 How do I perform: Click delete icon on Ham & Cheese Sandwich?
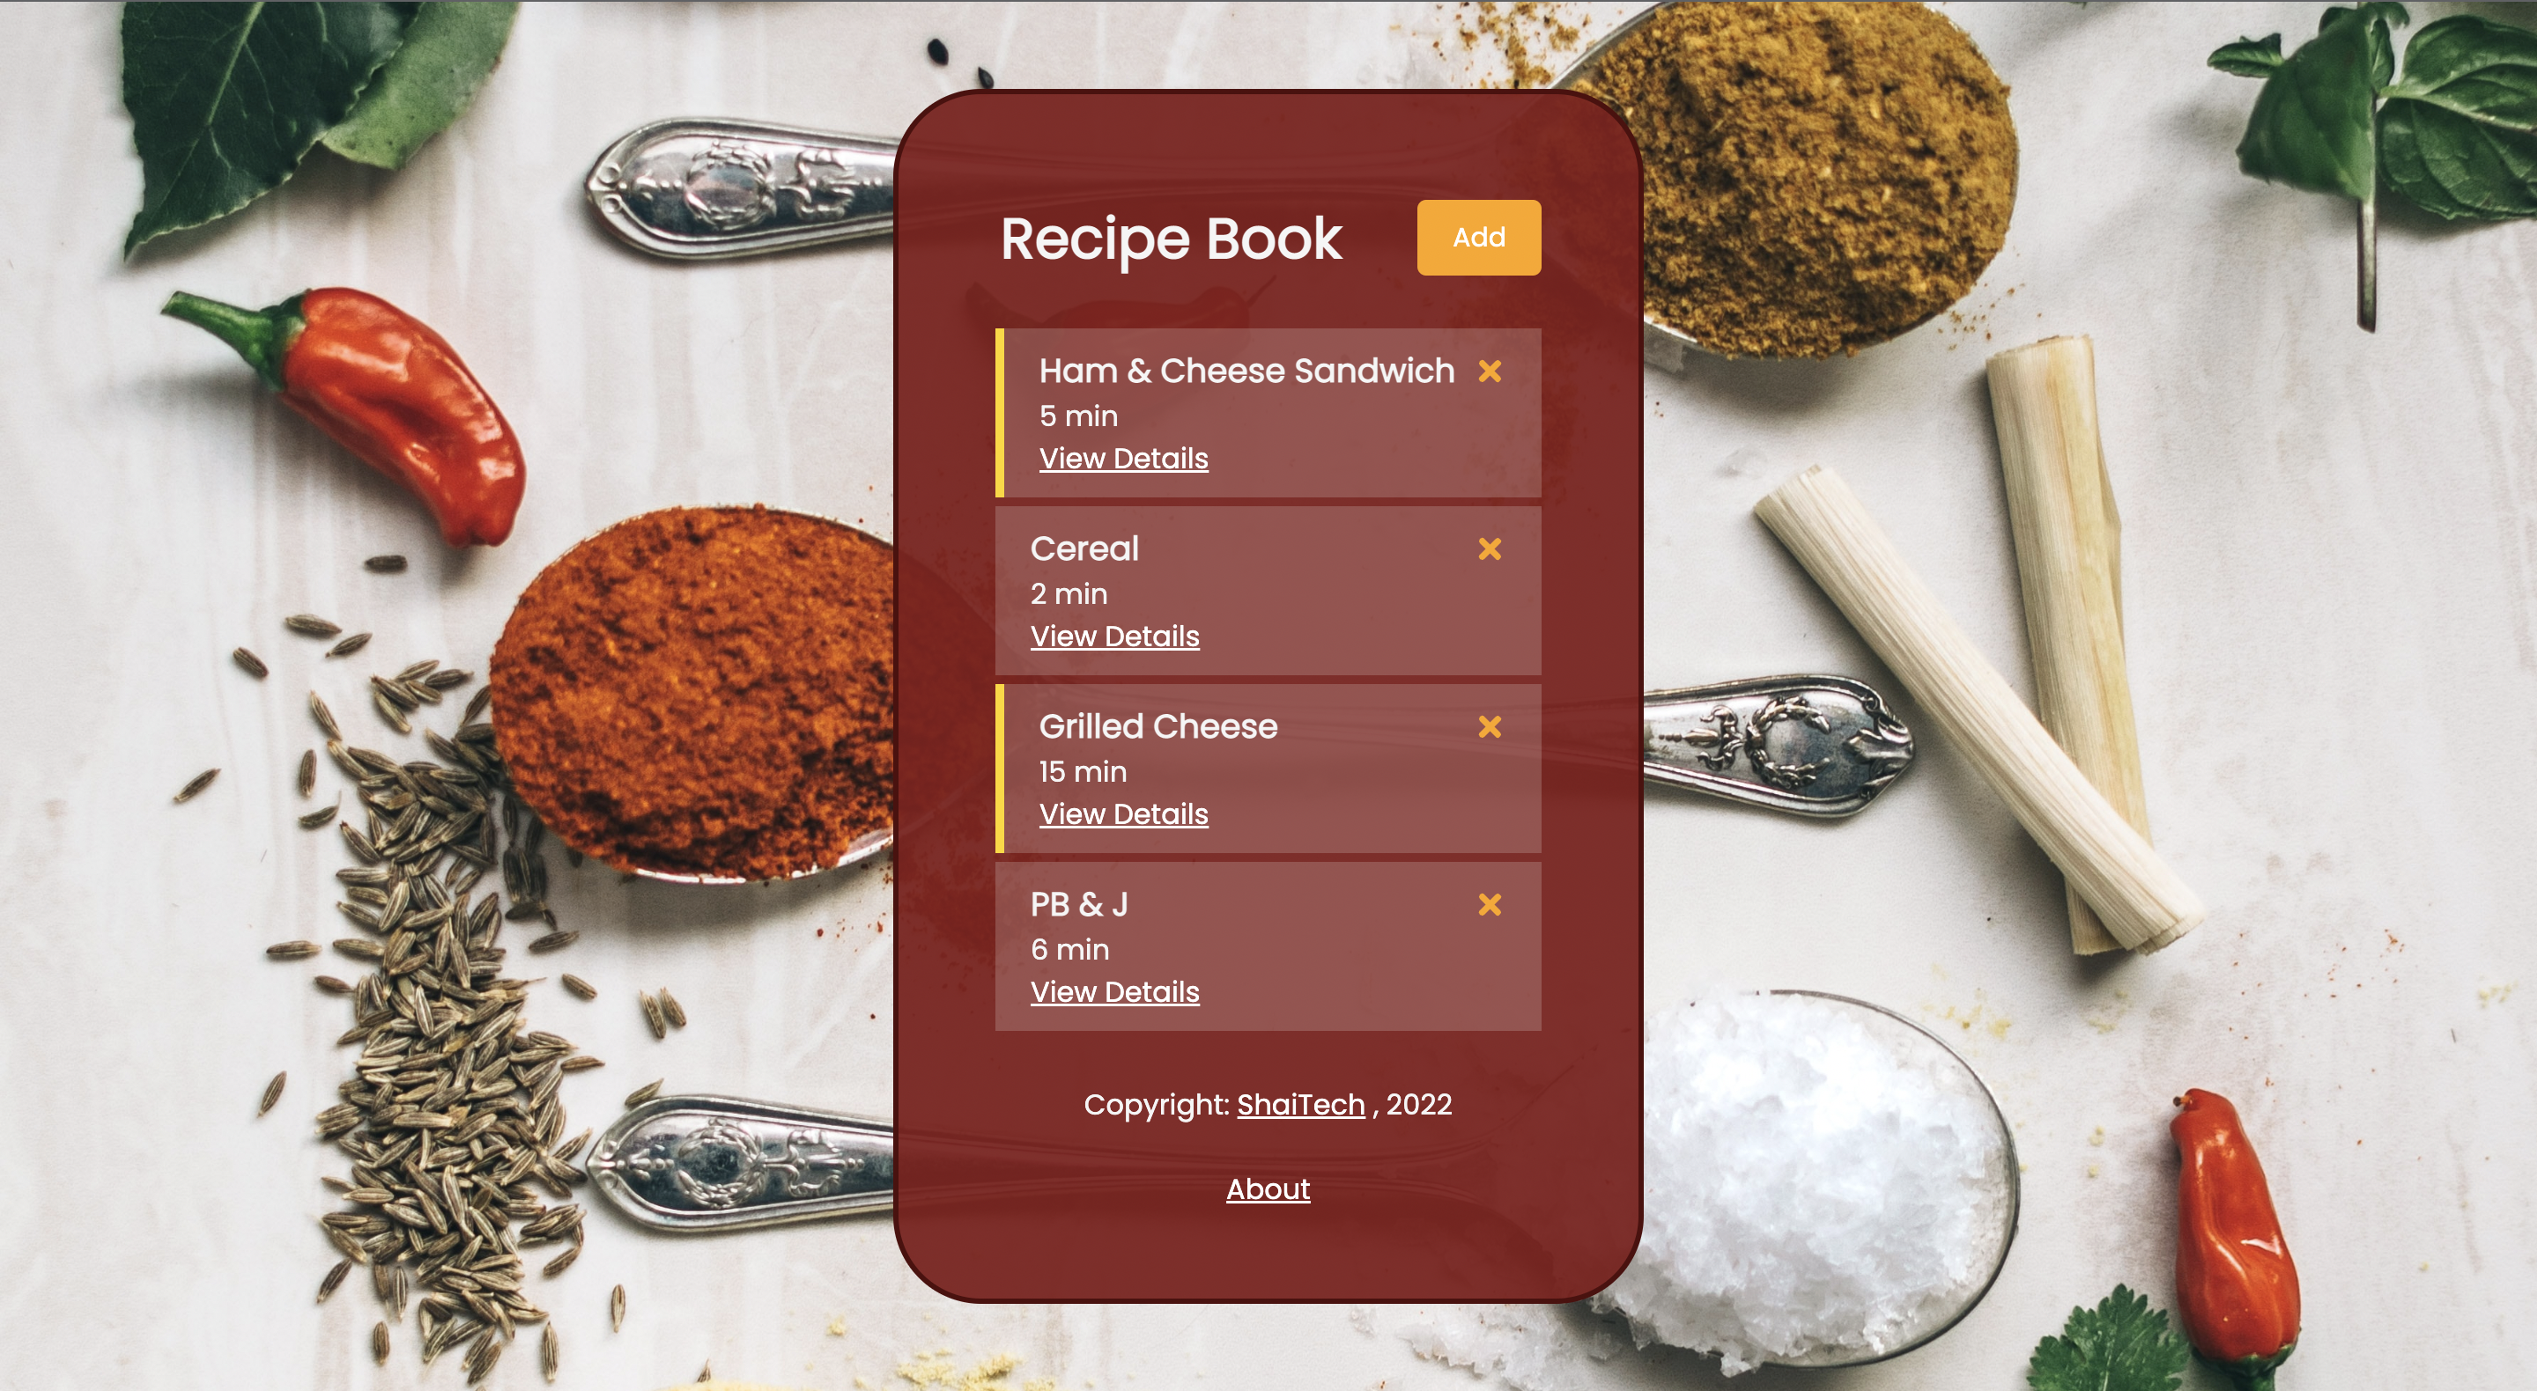[x=1489, y=370]
